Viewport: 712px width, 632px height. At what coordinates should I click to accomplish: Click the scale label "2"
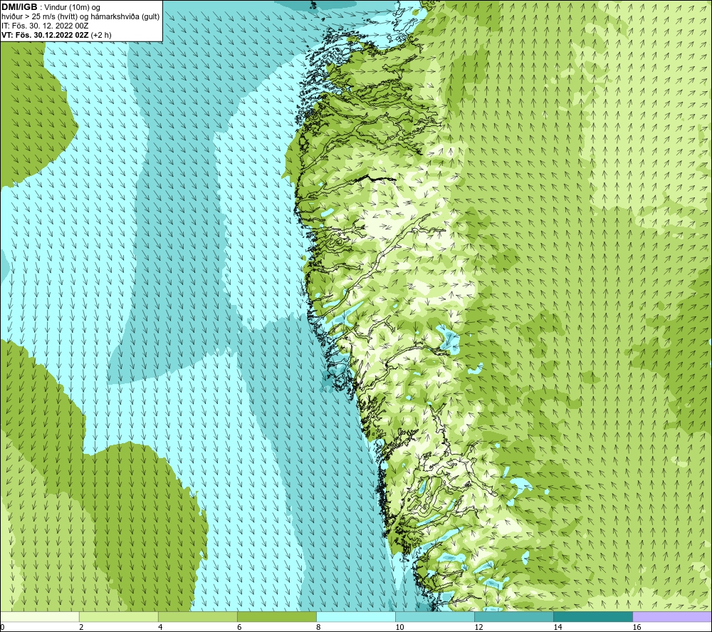point(81,627)
